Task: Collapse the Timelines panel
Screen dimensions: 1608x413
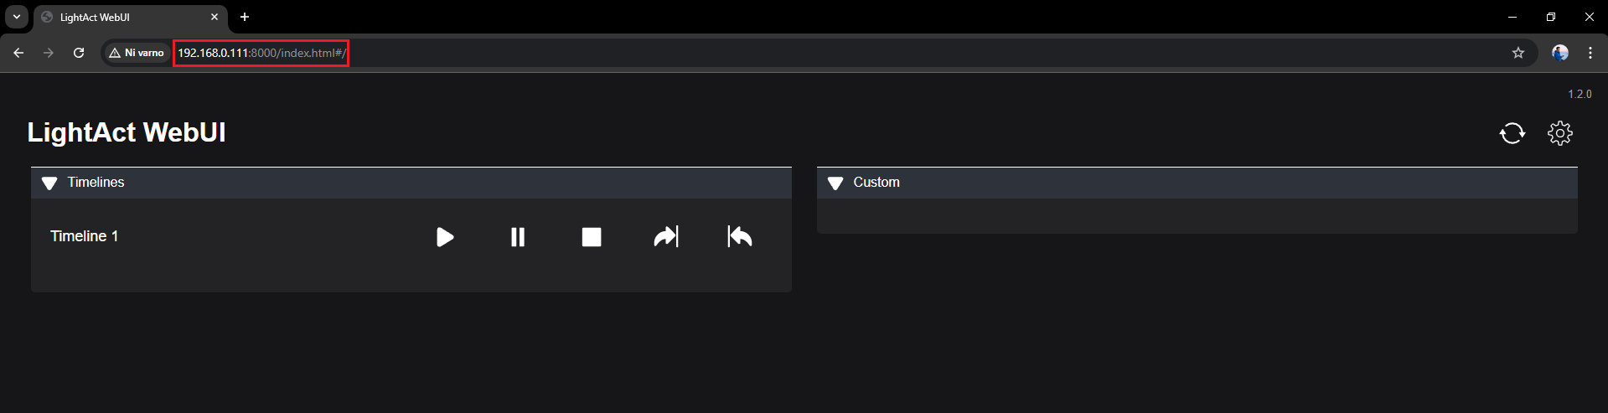Action: tap(49, 183)
